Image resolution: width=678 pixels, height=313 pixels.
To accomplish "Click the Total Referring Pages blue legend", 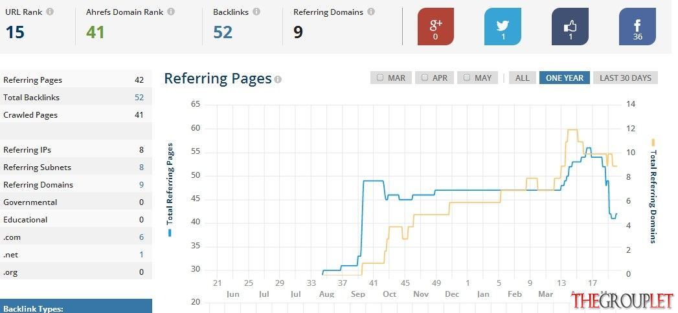I will 170,189.
